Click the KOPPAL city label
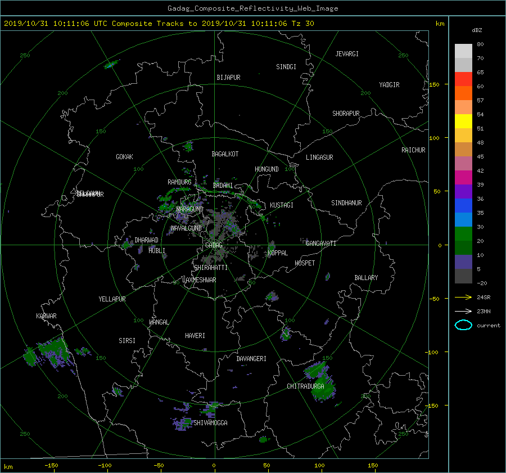The image size is (506, 473). coord(278,253)
